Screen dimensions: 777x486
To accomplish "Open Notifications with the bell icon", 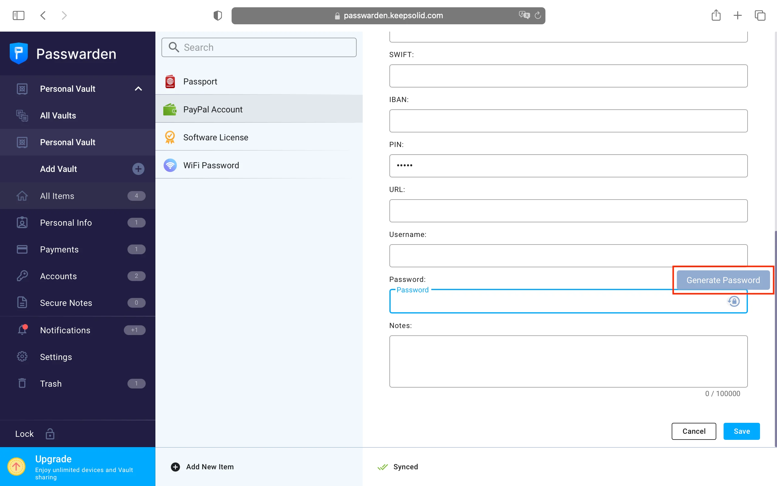I will pyautogui.click(x=22, y=330).
